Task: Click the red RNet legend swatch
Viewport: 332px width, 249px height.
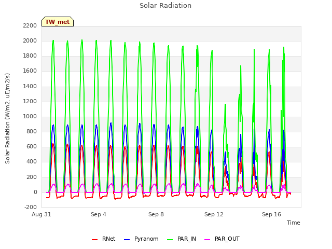Action: (x=94, y=240)
